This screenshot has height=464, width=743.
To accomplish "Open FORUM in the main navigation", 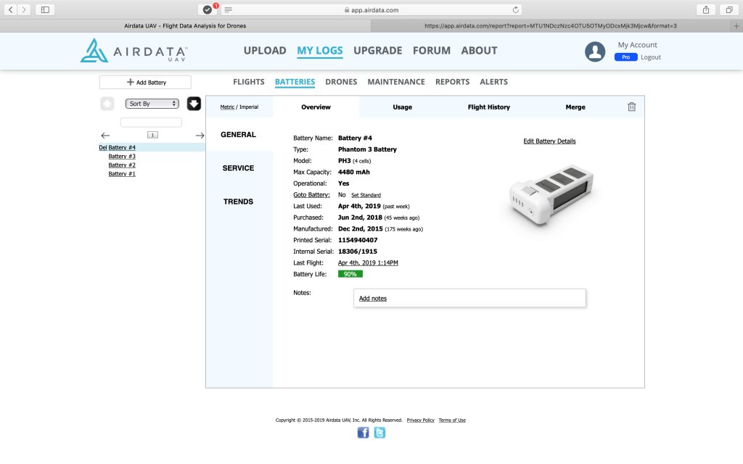I will click(x=432, y=51).
